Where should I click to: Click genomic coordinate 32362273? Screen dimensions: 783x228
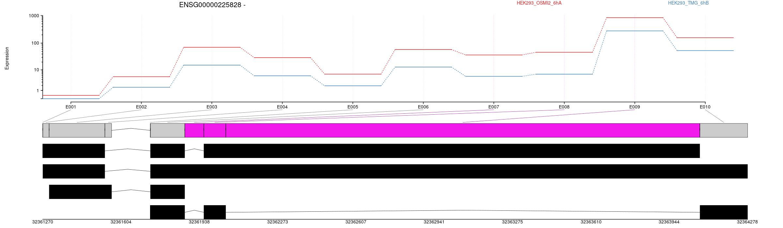[x=278, y=222]
